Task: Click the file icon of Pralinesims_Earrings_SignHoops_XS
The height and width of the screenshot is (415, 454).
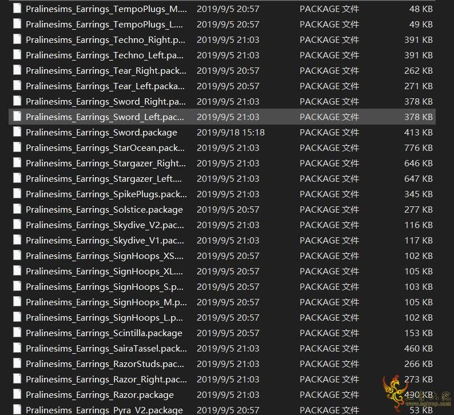Action: coord(17,256)
